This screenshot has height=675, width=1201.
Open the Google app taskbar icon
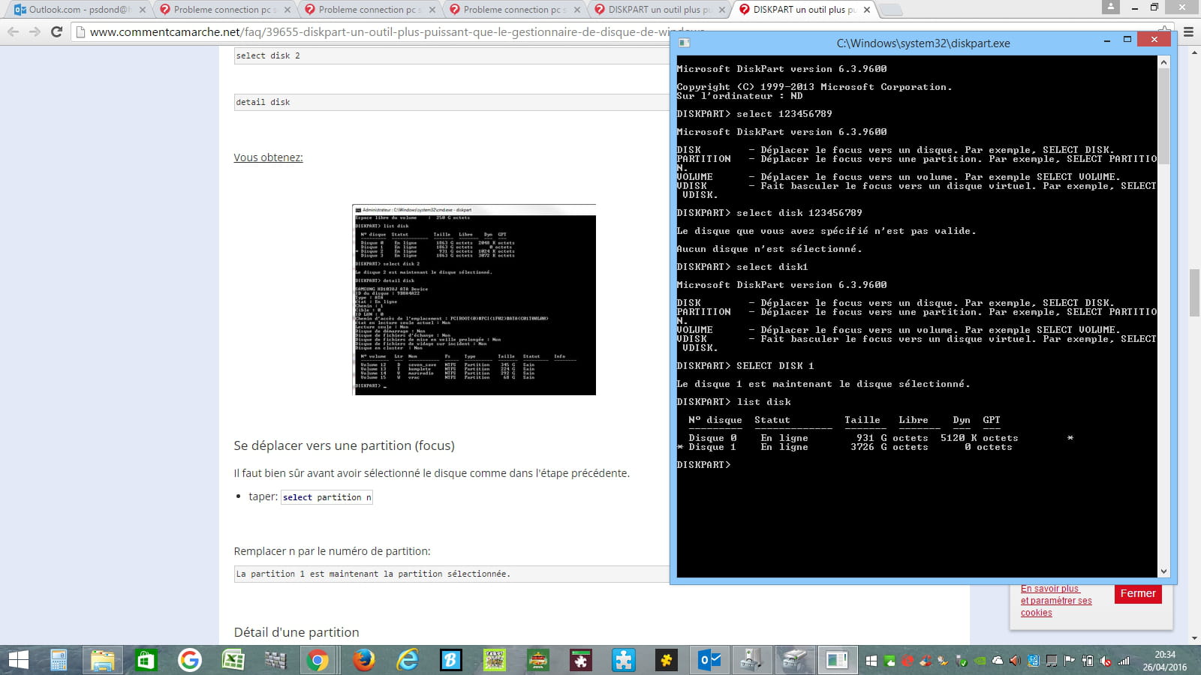click(189, 660)
